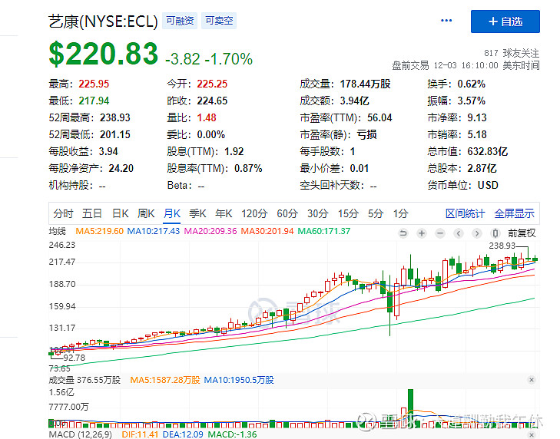Click the 52周最低 201.15 value

click(x=115, y=134)
